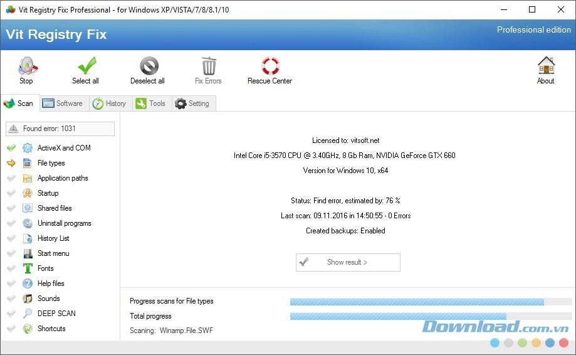Toggle the History List checkmark
The height and width of the screenshot is (355, 576).
11,238
